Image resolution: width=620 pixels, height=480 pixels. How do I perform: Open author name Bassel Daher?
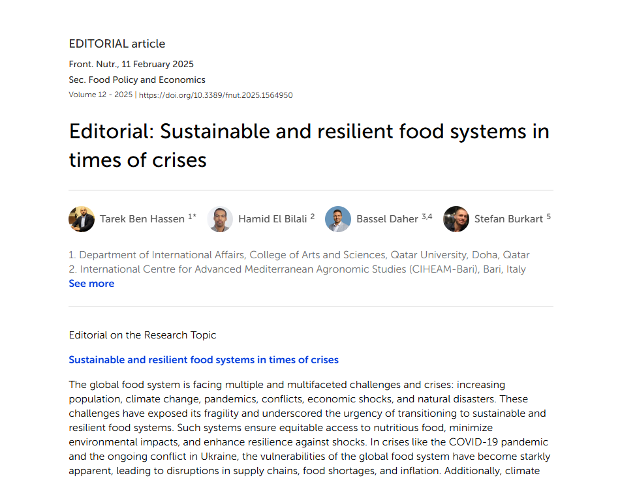387,219
